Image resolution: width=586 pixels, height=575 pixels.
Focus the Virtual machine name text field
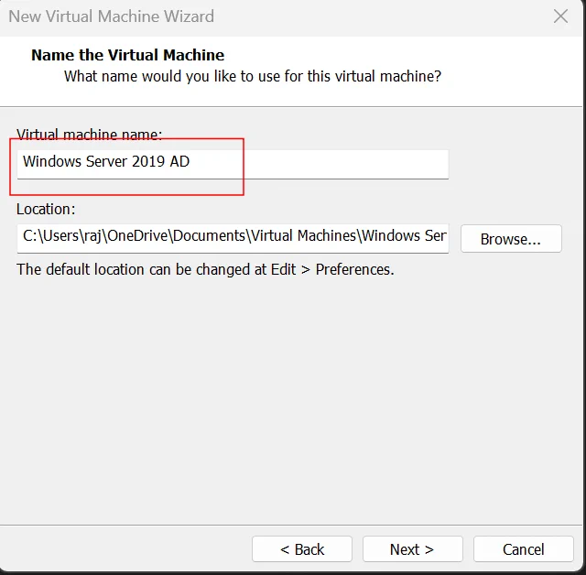coord(233,165)
